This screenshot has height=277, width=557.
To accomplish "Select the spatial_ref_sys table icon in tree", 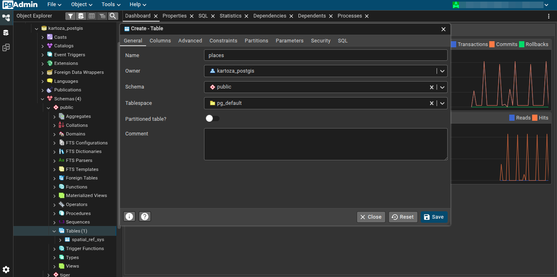I will coord(67,240).
